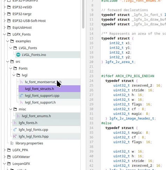This screenshot has width=166, height=170.
Task: Open lvgl_font_enums.h file
Action: coord(48,116)
